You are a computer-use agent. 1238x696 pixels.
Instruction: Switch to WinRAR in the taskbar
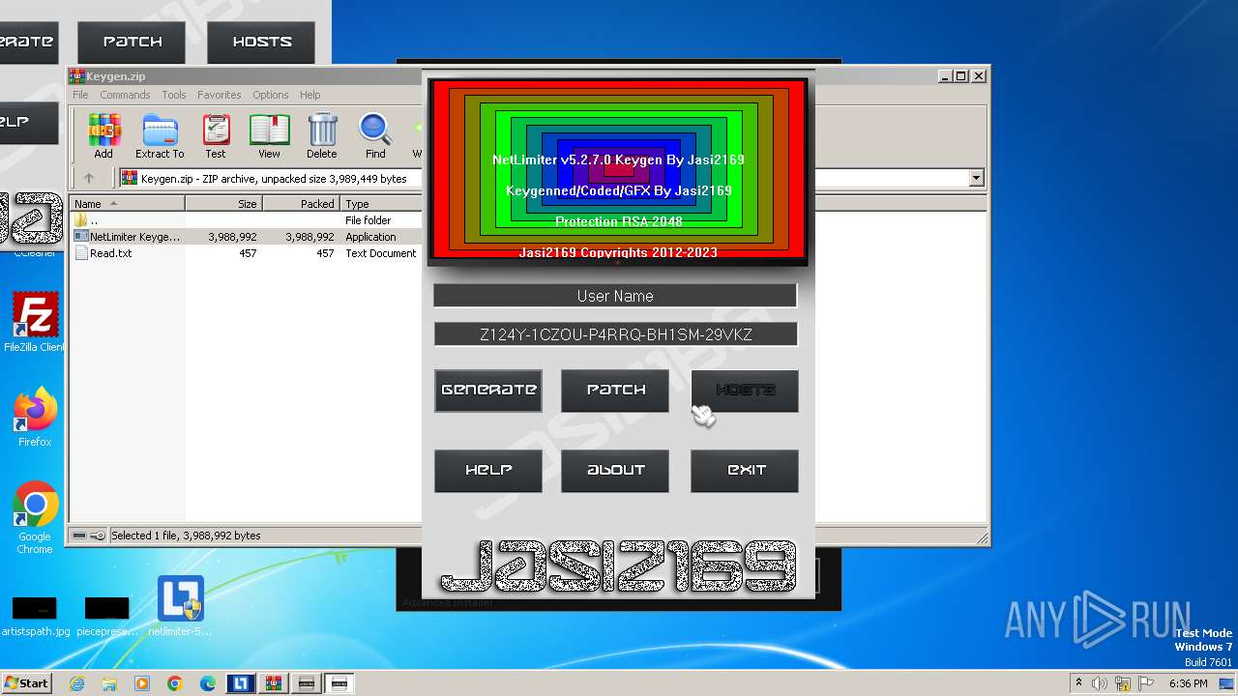274,683
